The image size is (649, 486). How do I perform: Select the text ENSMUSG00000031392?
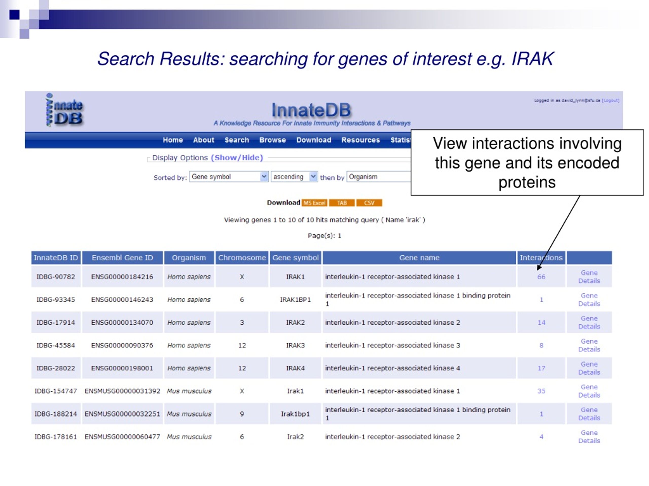click(122, 391)
